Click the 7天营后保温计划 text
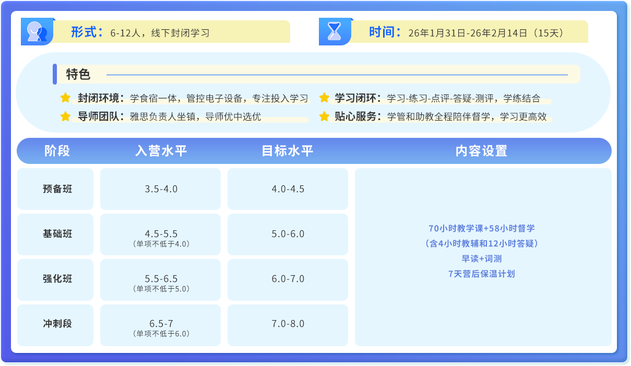631x366 pixels. click(481, 274)
